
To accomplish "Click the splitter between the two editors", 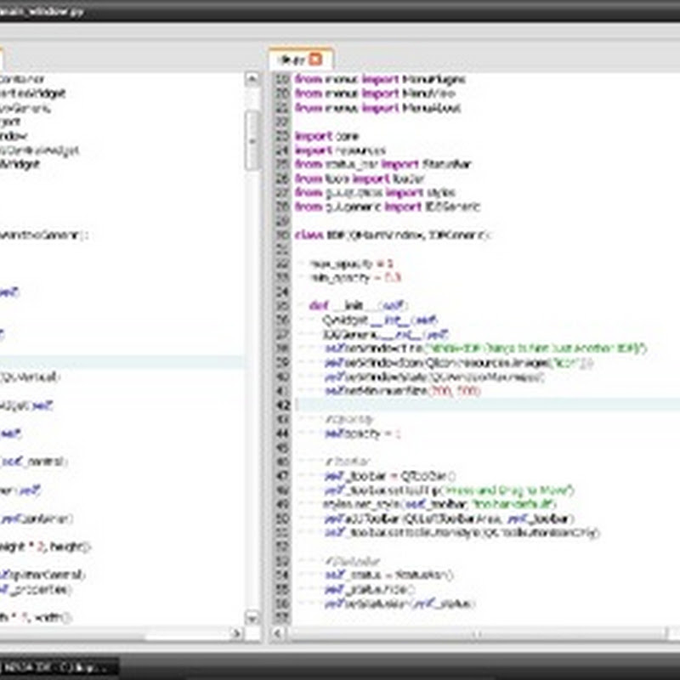I will point(265,340).
